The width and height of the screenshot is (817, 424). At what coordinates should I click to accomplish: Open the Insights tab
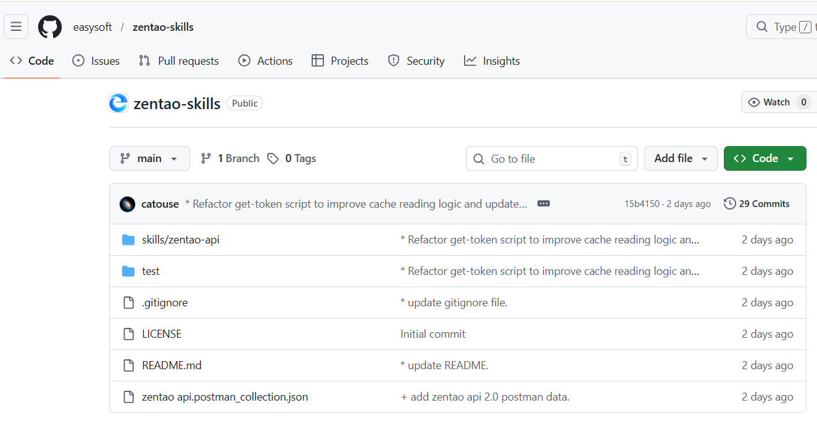pyautogui.click(x=492, y=61)
